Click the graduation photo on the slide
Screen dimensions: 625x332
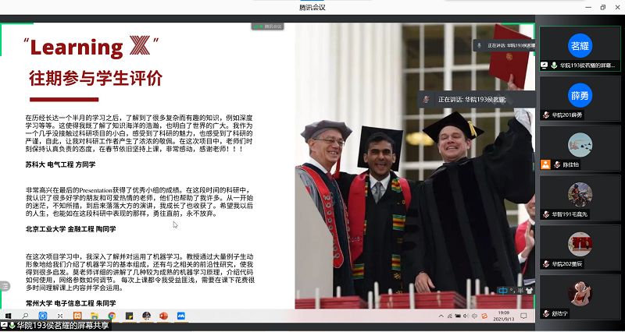[415, 166]
